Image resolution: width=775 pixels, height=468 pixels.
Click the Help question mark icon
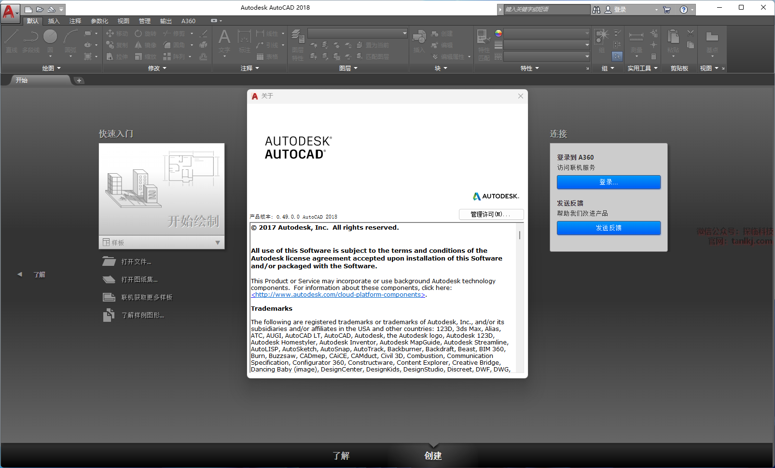point(683,10)
